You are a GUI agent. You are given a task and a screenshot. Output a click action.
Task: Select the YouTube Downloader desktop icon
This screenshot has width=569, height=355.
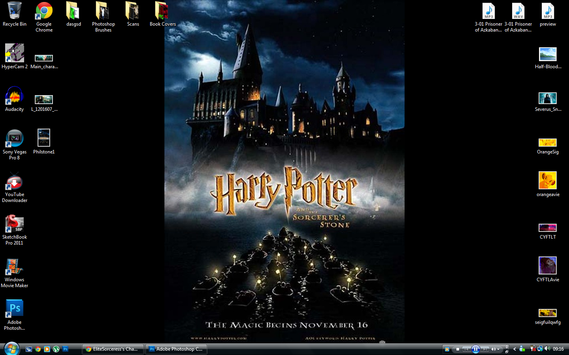tap(15, 182)
